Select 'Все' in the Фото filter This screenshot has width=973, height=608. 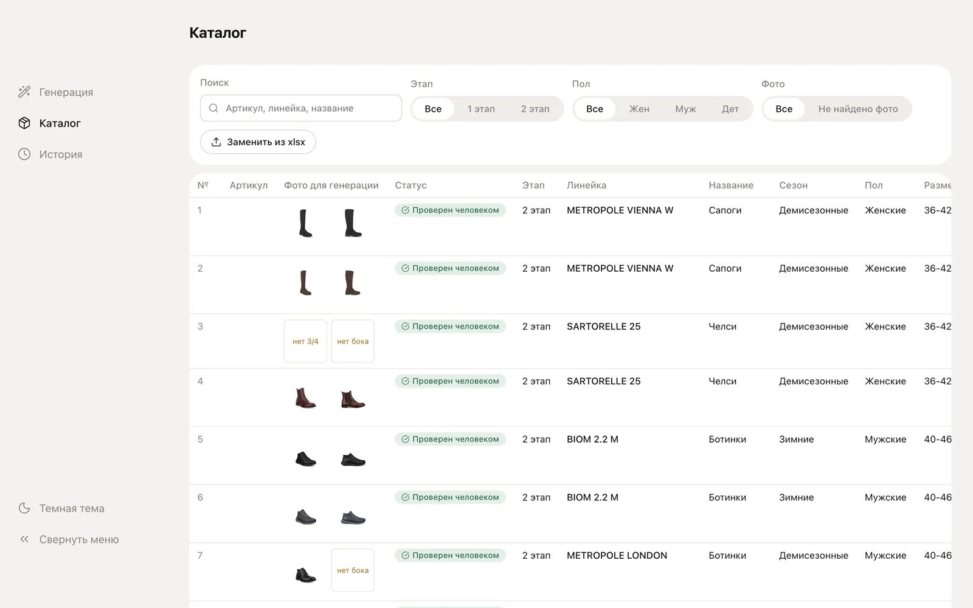coord(784,109)
